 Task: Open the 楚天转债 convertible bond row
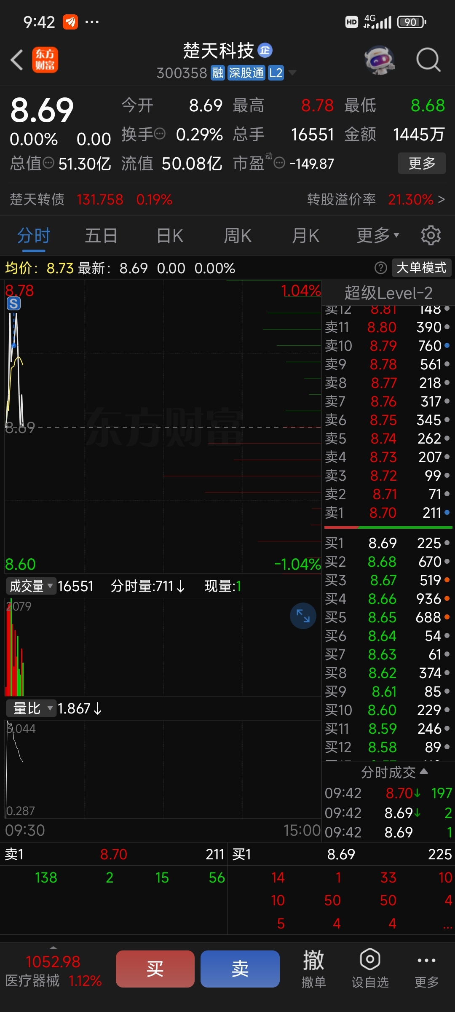91,199
